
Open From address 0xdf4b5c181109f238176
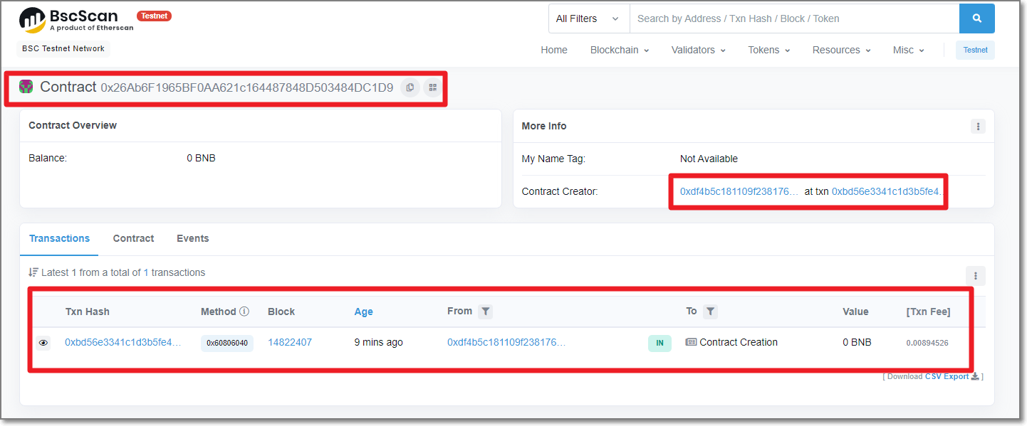506,343
